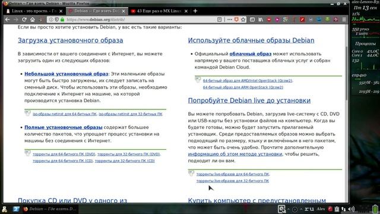Image resolution: width=380 pixels, height=214 pixels.
Task: Follow 'Небольшой установочный образ' link
Action: [x=66, y=74]
